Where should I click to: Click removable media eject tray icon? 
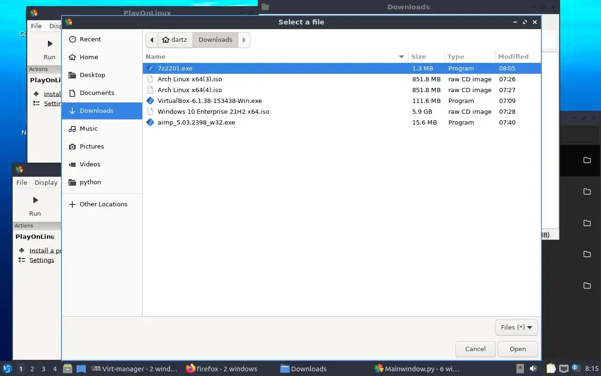pyautogui.click(x=520, y=369)
